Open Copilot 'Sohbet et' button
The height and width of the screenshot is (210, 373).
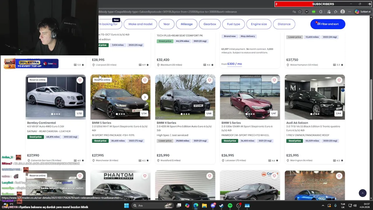tap(363, 12)
